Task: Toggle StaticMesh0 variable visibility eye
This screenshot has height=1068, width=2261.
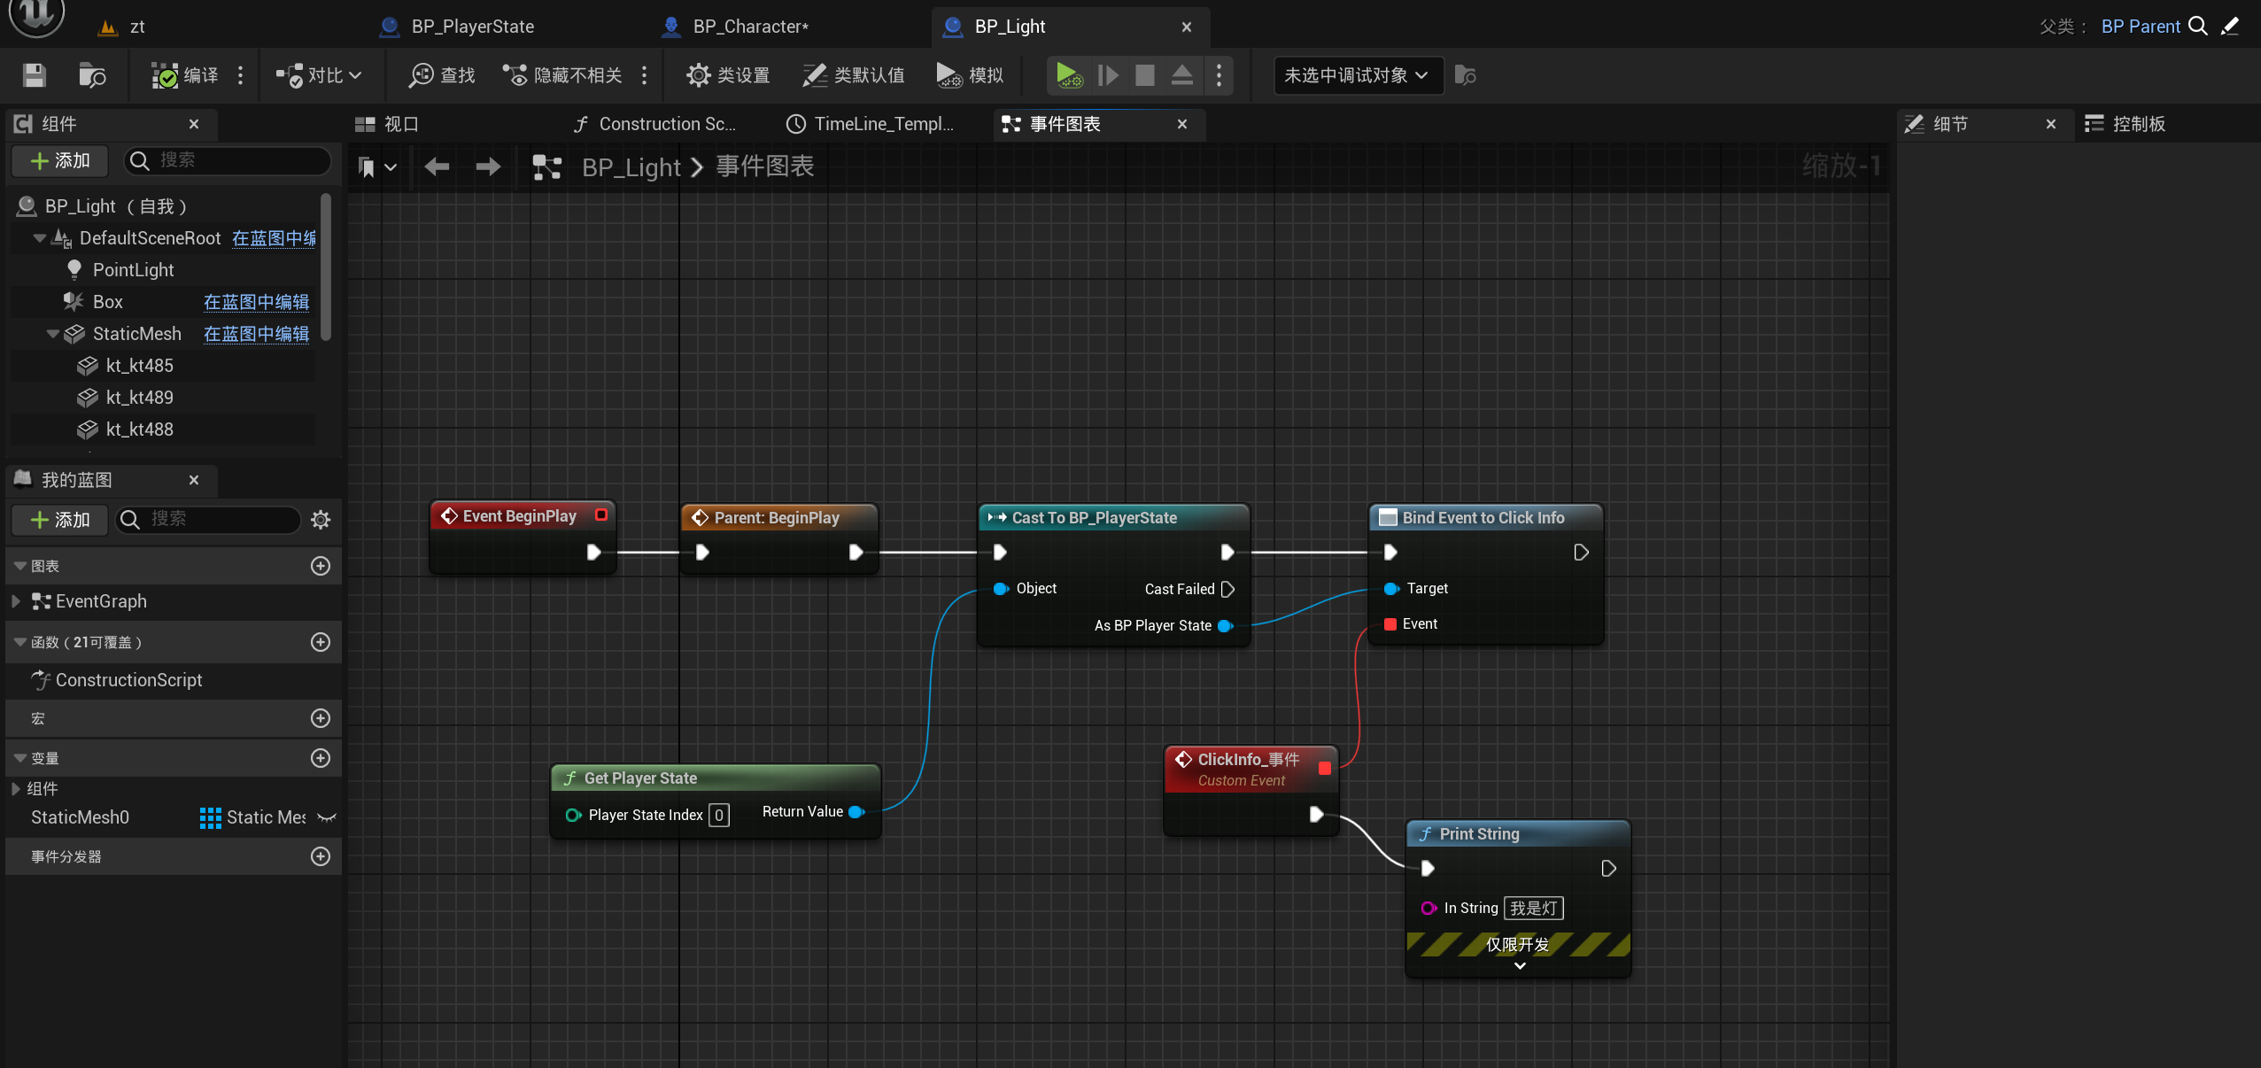Action: (x=327, y=817)
